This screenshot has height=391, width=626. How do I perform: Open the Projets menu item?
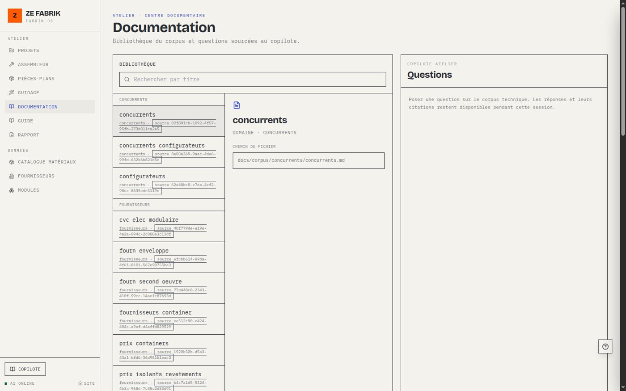50,50
